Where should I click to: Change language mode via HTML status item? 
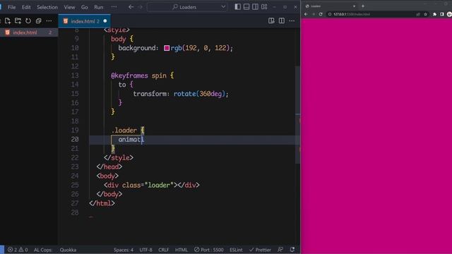click(182, 250)
